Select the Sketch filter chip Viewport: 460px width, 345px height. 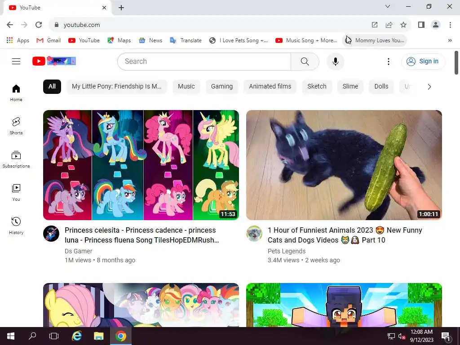(317, 87)
